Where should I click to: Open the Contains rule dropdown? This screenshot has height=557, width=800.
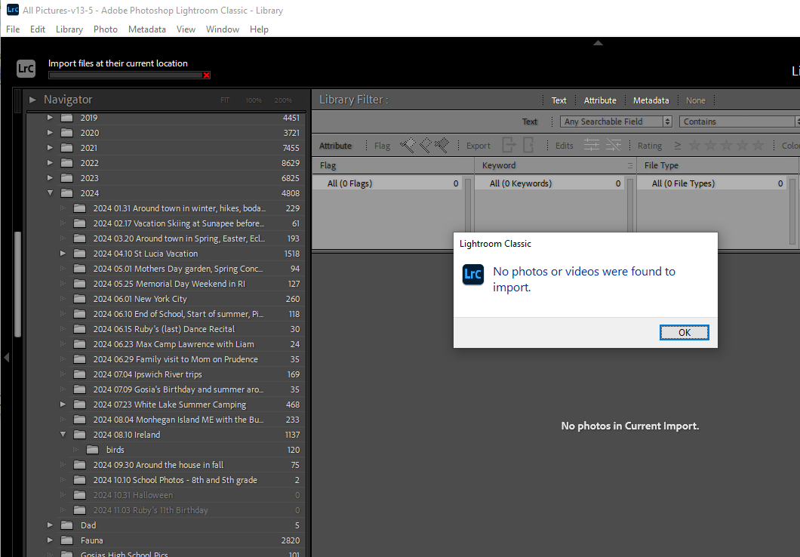(738, 121)
